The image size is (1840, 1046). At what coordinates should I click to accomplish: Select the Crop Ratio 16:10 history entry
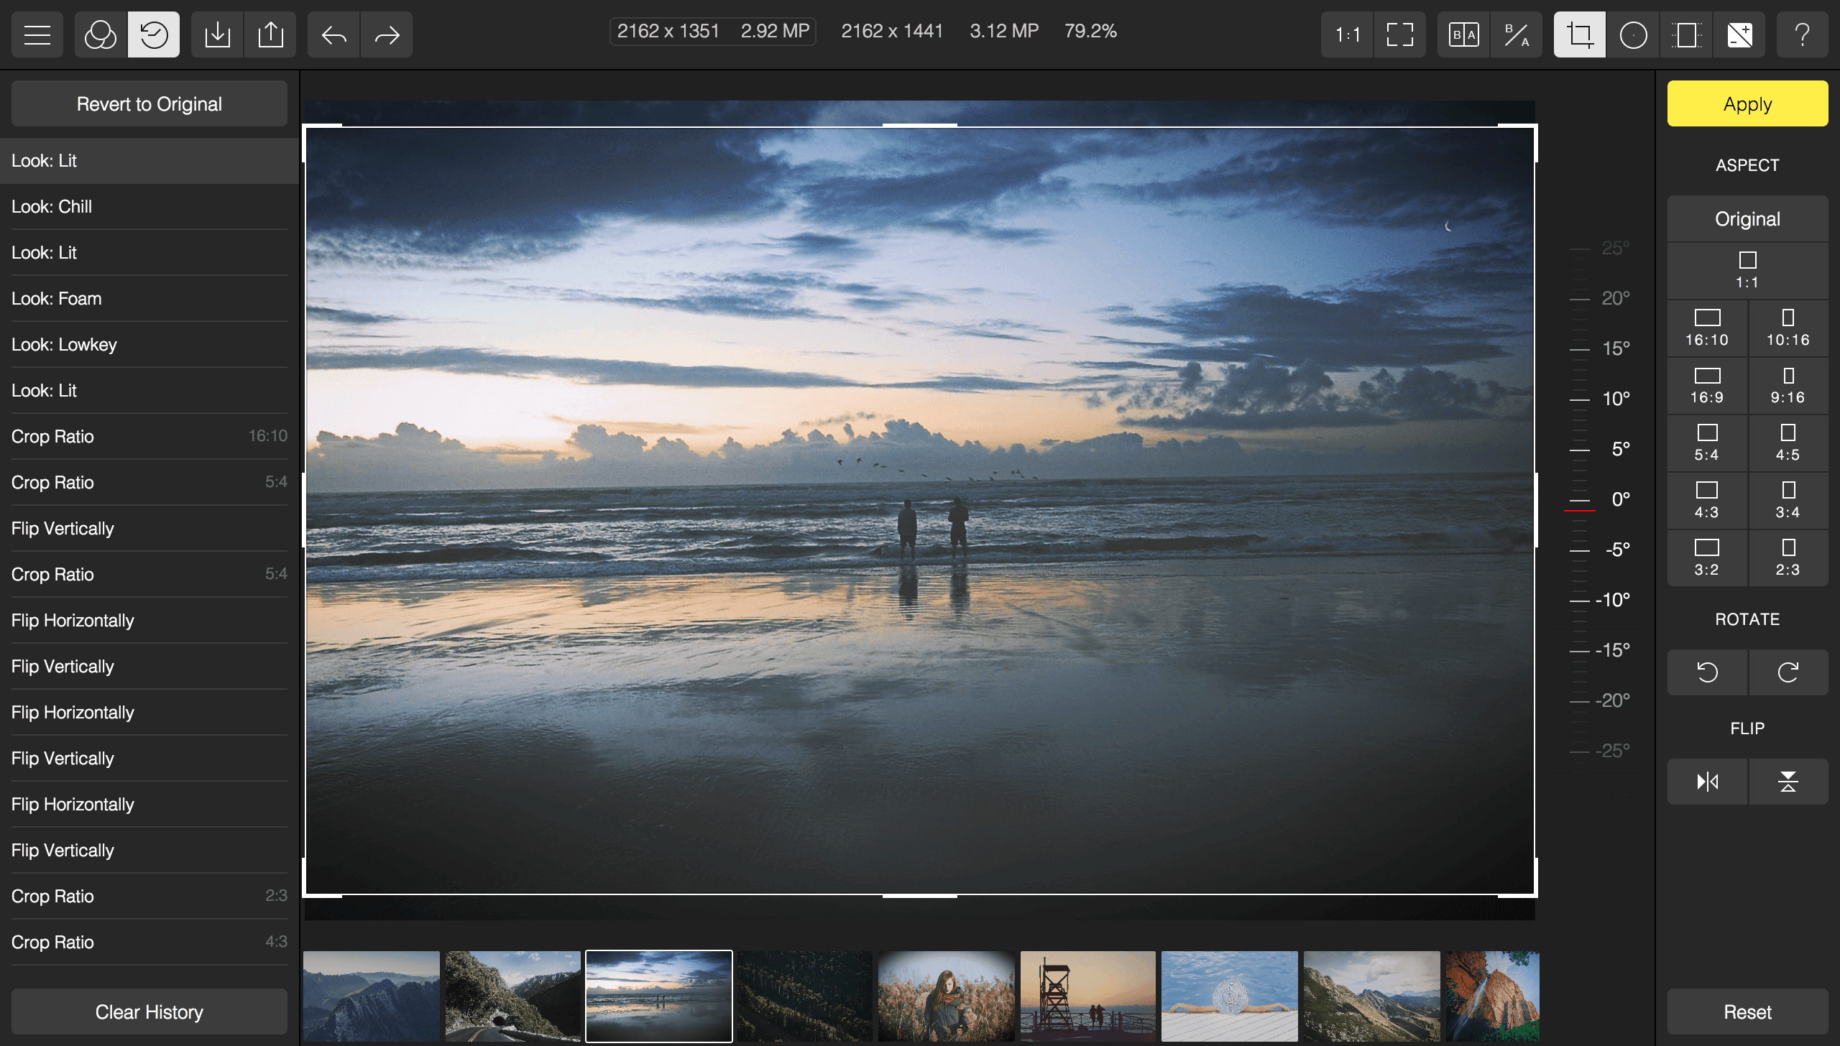tap(148, 436)
